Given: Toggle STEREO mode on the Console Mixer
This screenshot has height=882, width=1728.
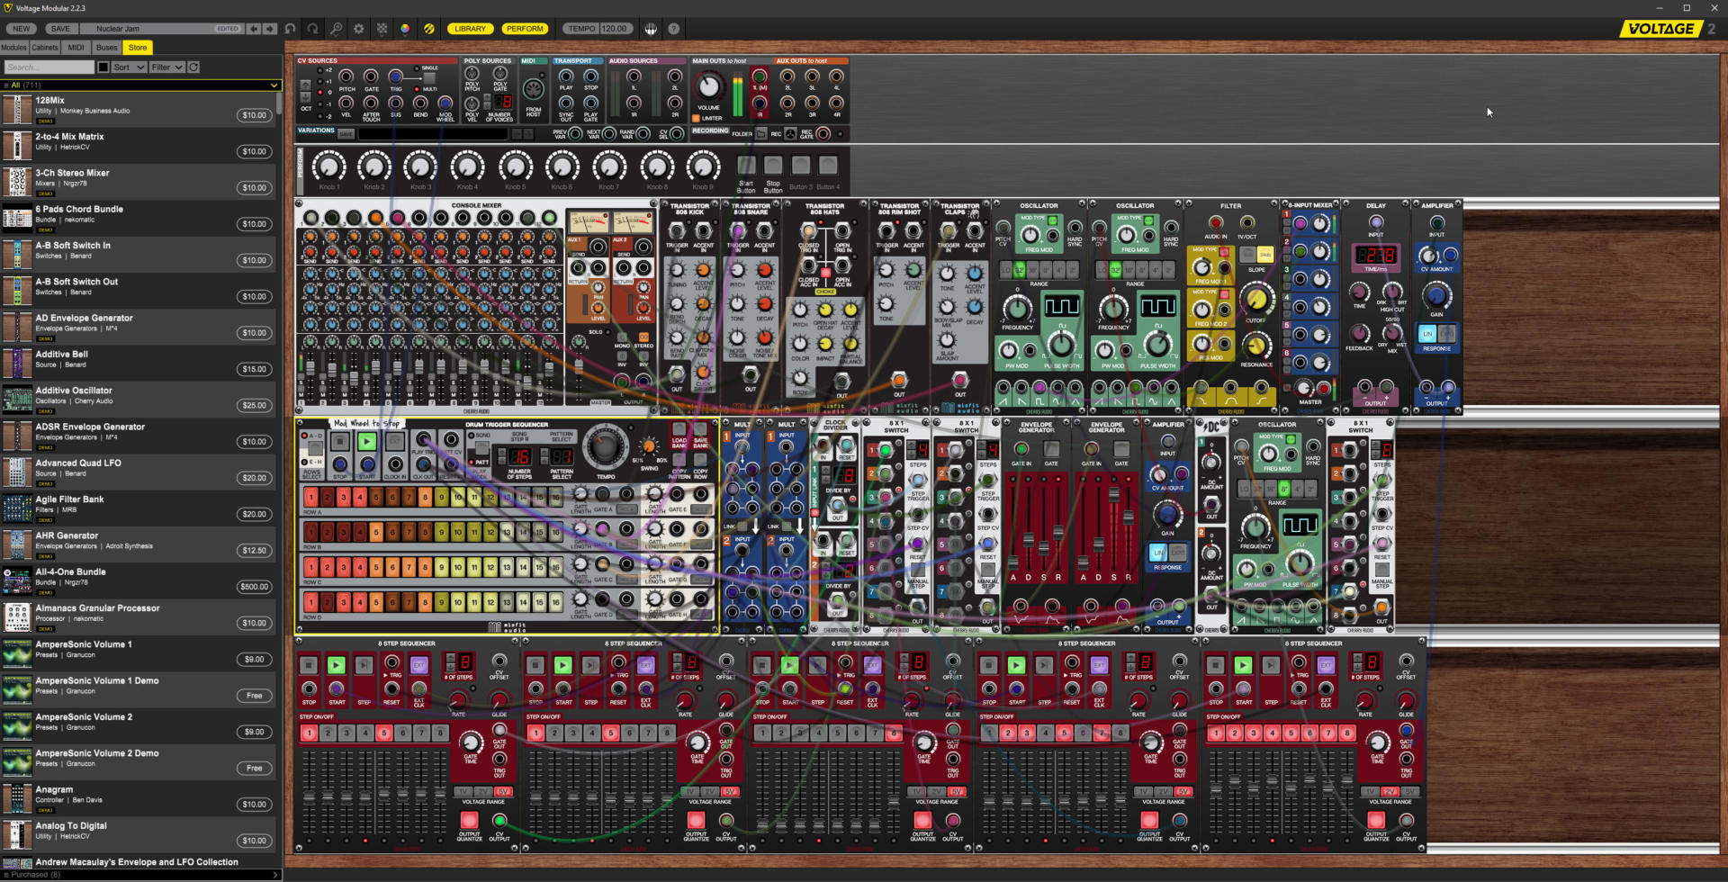Looking at the screenshot, I should 643,338.
